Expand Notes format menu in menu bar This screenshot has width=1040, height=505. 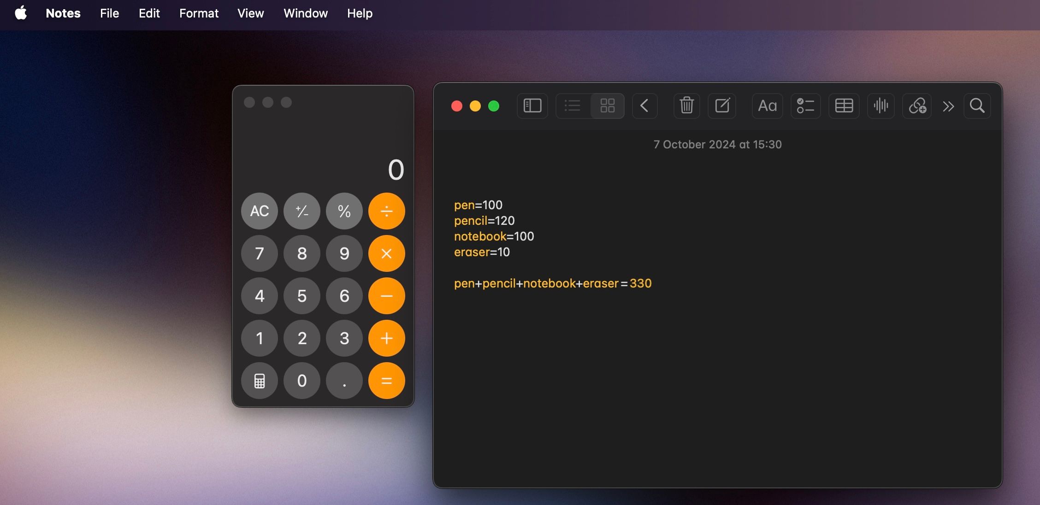199,12
